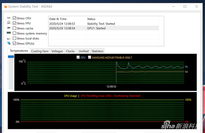The height and width of the screenshot is (133, 205).
Task: Select the Temperatures tab
Action: [19, 51]
